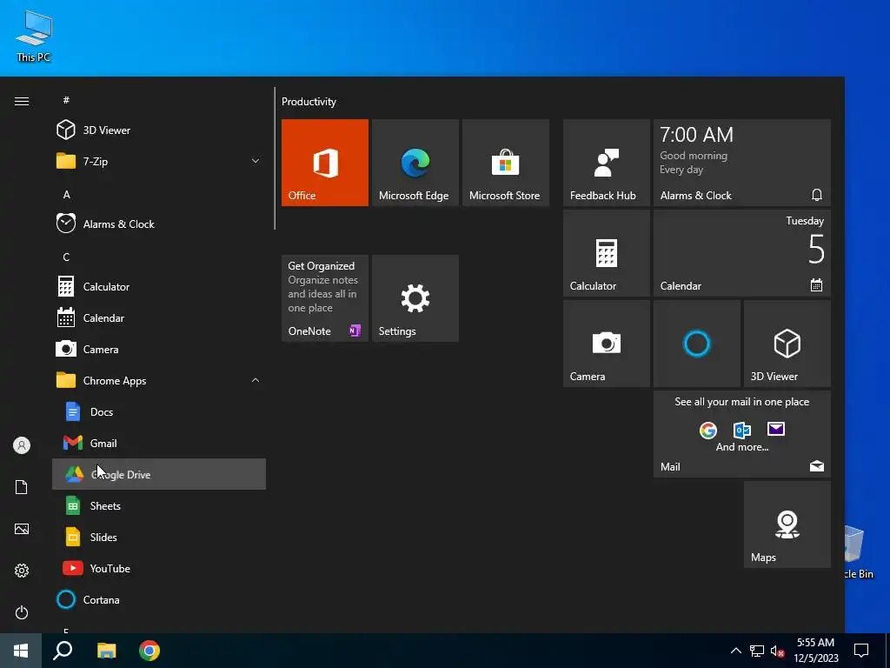Click the Power button in Start sidebar
Viewport: 890px width, 668px height.
22,612
